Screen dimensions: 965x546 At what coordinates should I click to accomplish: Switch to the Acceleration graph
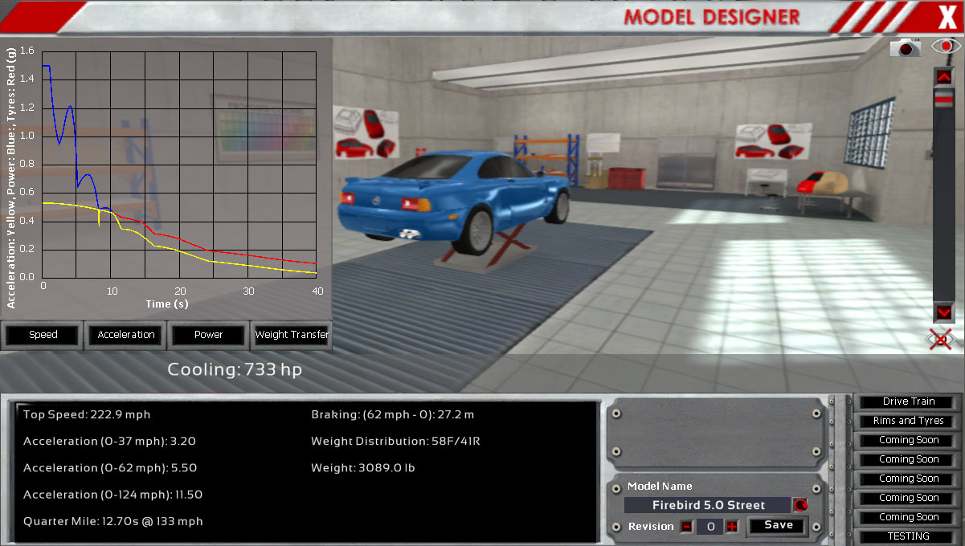pos(126,335)
